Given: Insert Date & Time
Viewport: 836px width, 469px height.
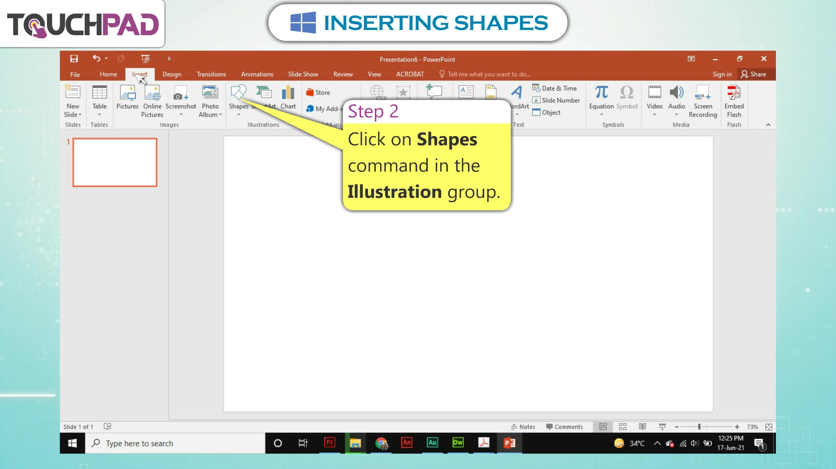Looking at the screenshot, I should point(555,88).
